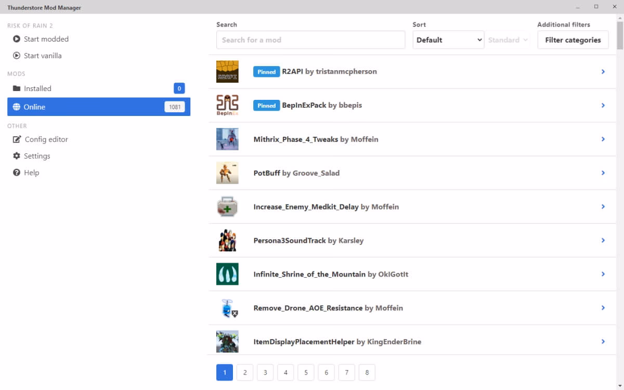This screenshot has width=624, height=390.
Task: Click the Pinned badge on R2API
Action: (x=266, y=72)
